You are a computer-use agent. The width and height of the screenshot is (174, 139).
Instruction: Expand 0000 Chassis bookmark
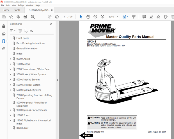click(10, 59)
